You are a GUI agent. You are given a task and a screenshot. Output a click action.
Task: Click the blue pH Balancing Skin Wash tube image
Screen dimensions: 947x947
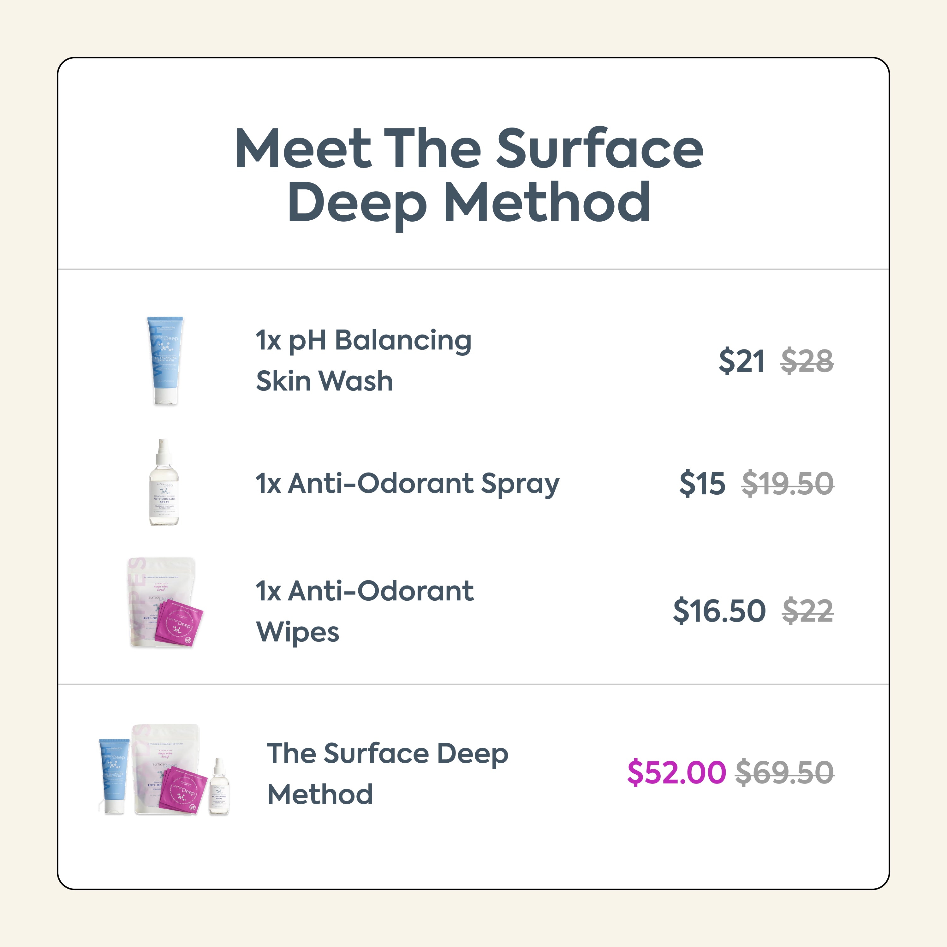click(165, 360)
